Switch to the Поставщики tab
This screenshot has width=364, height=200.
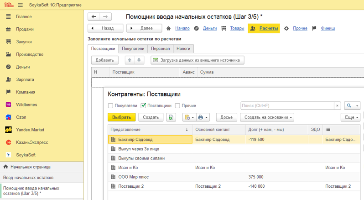tap(103, 49)
